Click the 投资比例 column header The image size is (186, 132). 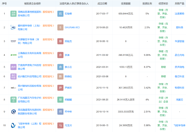pyautogui.click(x=147, y=4)
